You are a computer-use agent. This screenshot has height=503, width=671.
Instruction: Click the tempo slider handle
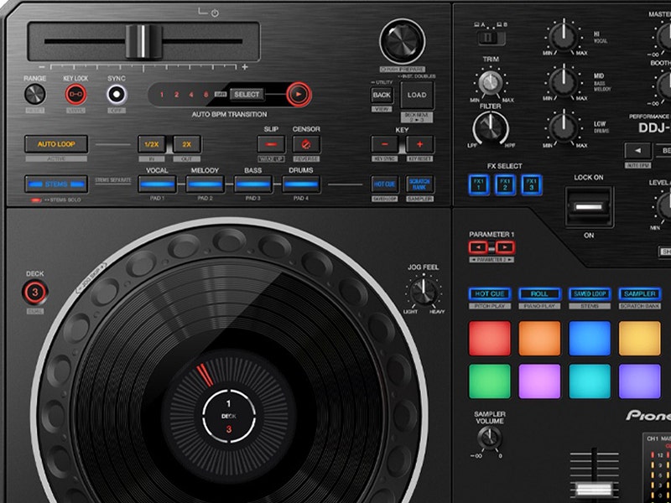[x=143, y=41]
